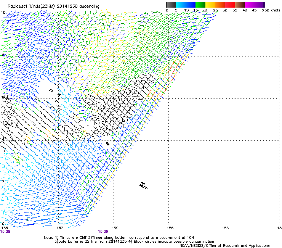Click the title text 'Rapidscat Winds(25KM) 20141230 ascending'
Screen dimensions: 282x248
(53, 6)
